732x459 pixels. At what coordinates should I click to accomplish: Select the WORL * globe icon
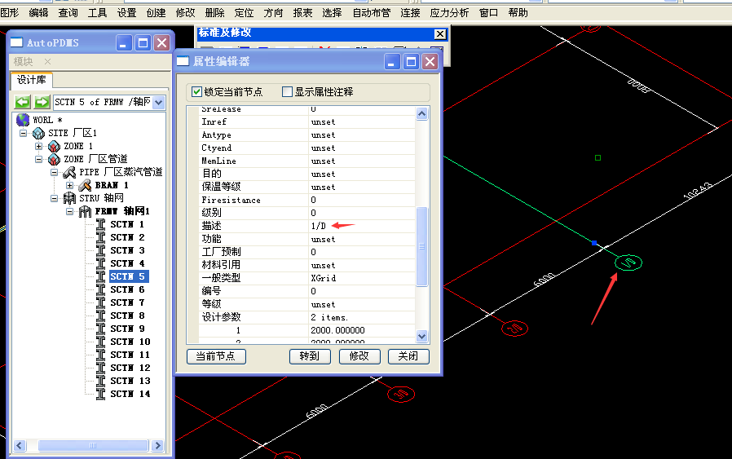pos(23,120)
